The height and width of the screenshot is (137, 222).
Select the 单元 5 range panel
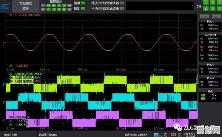210,69
